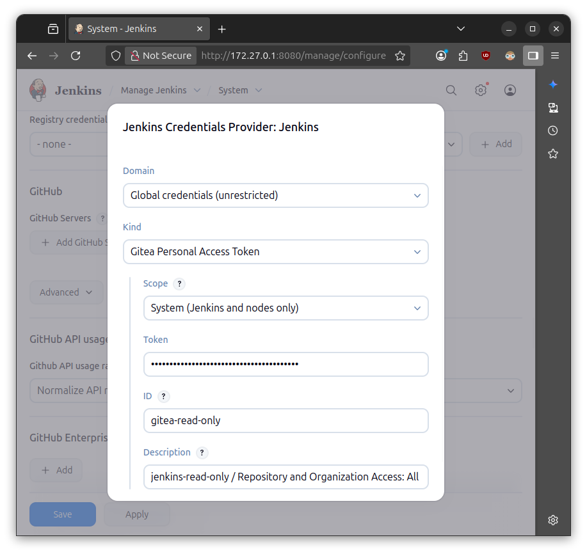The image size is (587, 554).
Task: Open the Jenkins search icon
Action: pos(451,90)
